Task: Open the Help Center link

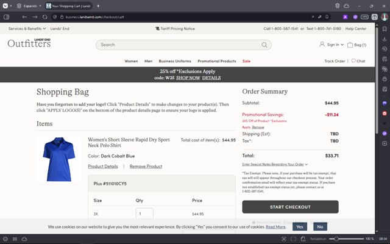Action: (x=356, y=29)
